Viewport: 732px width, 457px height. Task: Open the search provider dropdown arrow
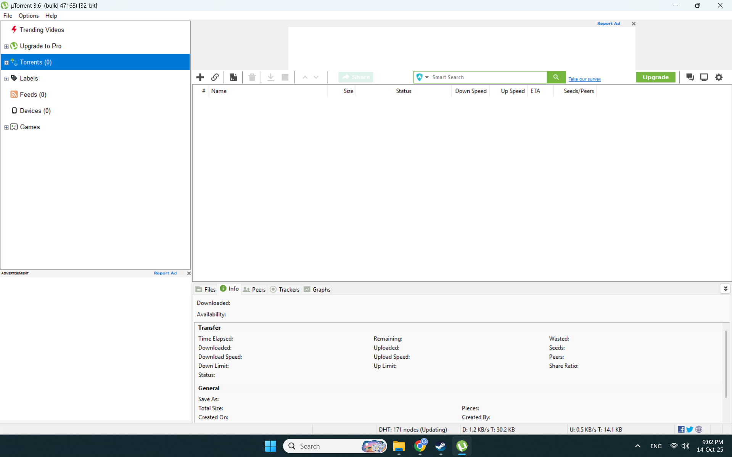427,77
